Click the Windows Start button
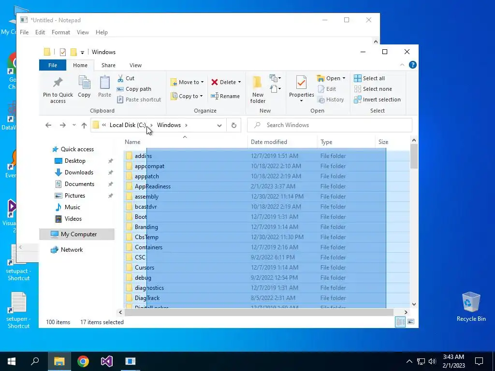This screenshot has height=371, width=495. tap(12, 361)
